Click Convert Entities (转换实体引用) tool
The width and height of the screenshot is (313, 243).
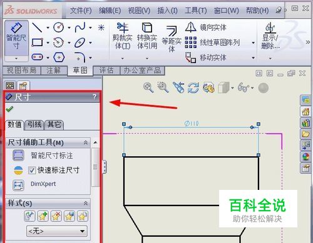pyautogui.click(x=147, y=36)
